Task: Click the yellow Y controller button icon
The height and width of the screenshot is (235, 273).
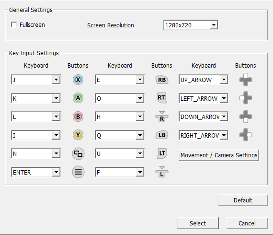Action: tap(78, 135)
